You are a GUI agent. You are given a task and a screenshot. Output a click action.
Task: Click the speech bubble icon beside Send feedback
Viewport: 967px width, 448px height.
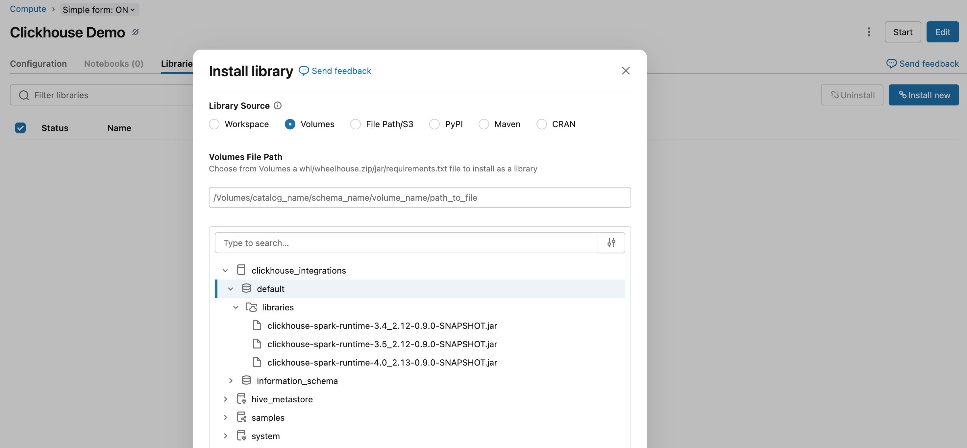coord(304,71)
